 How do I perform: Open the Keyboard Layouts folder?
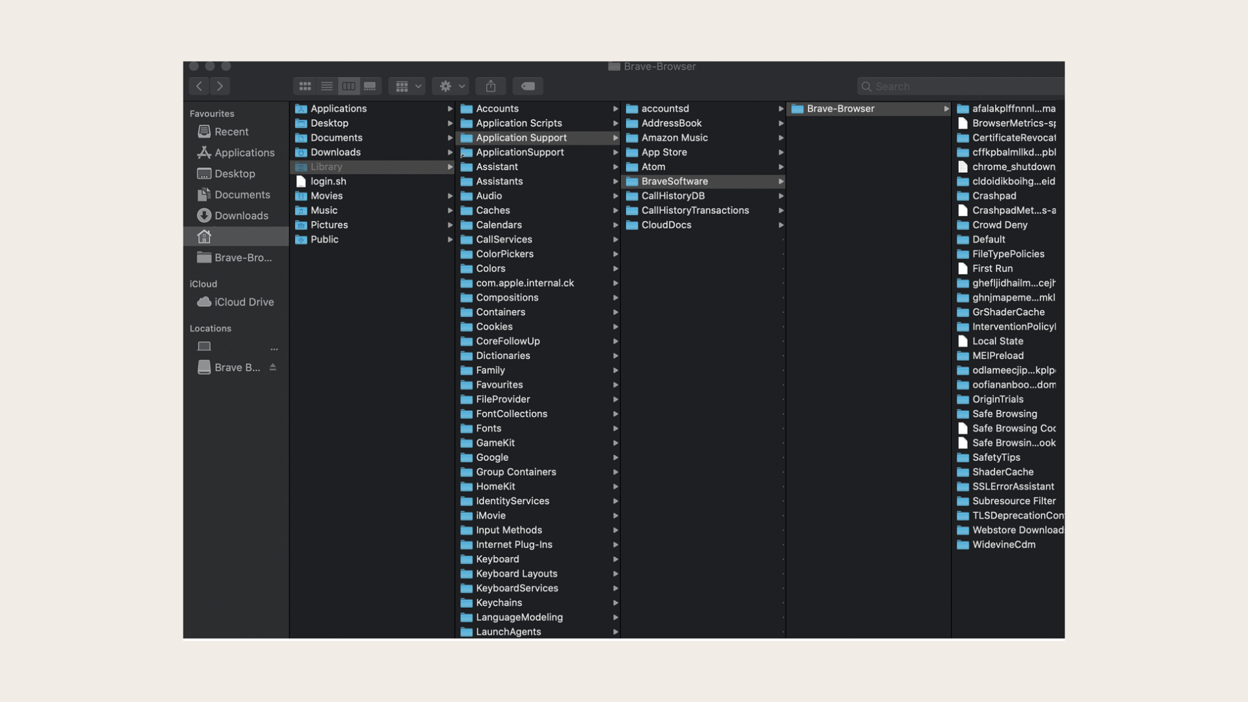[538, 574]
